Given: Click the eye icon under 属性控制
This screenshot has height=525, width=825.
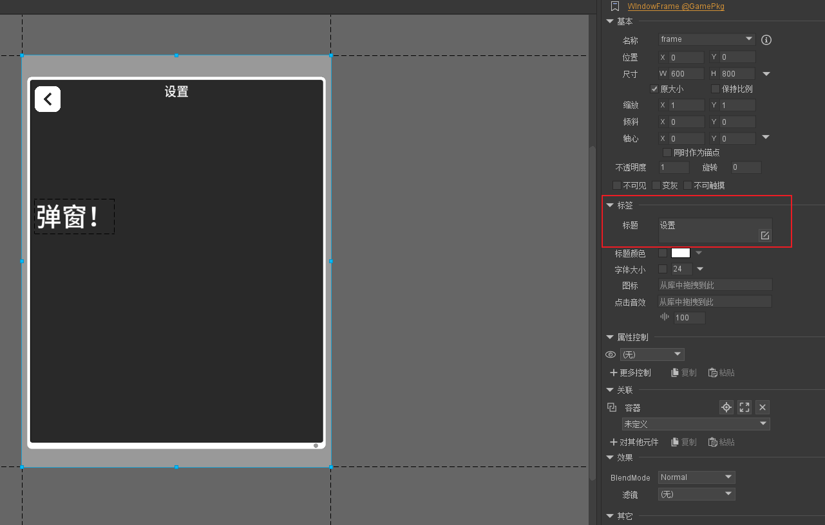Looking at the screenshot, I should pyautogui.click(x=611, y=355).
